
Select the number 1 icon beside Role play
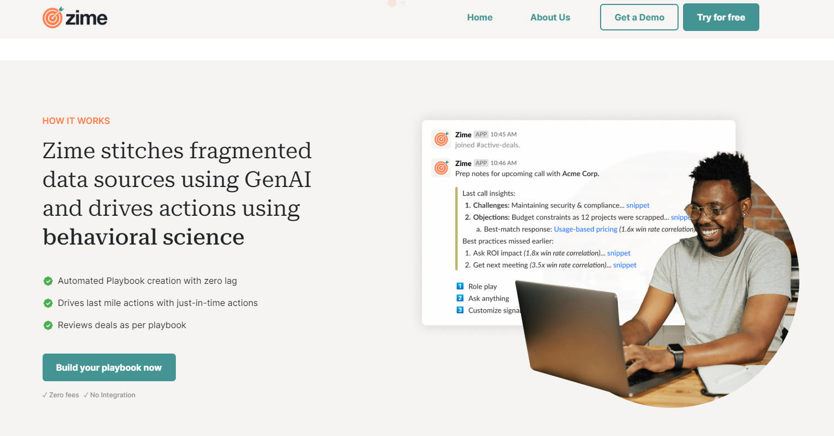click(460, 286)
